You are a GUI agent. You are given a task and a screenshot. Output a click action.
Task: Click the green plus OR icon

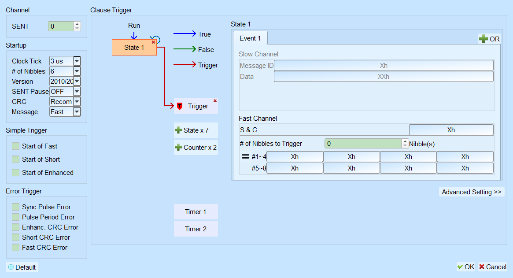pyautogui.click(x=483, y=39)
